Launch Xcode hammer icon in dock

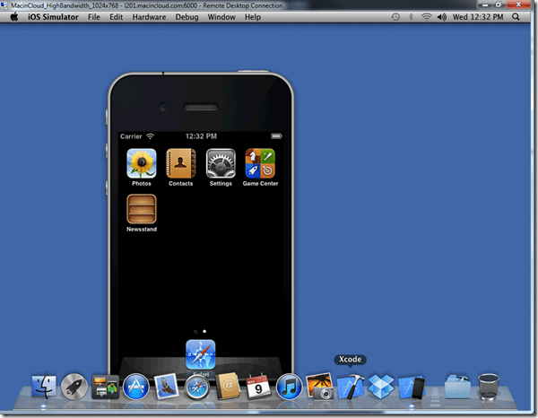(x=351, y=387)
